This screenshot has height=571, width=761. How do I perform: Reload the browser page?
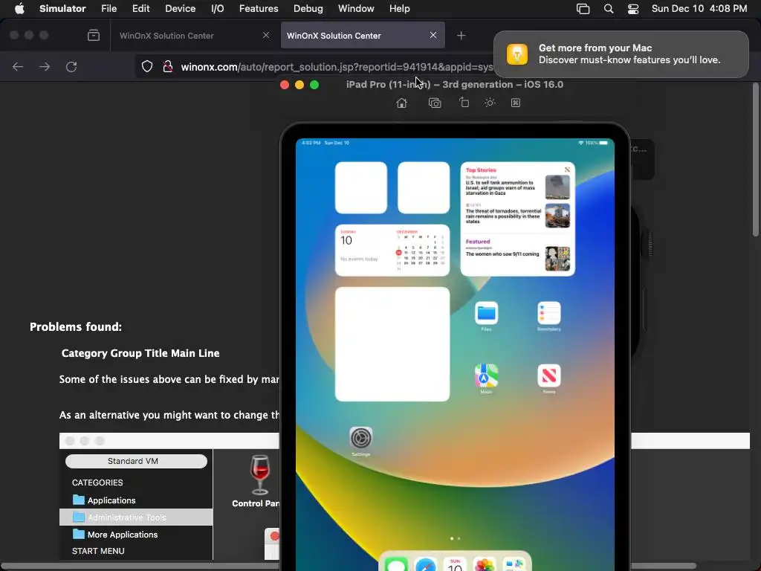pos(71,66)
